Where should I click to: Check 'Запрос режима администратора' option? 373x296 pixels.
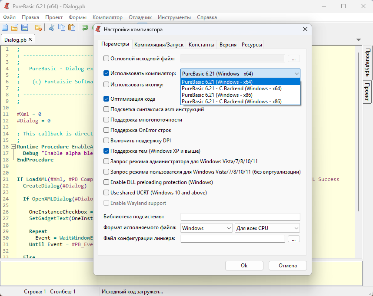coord(107,161)
